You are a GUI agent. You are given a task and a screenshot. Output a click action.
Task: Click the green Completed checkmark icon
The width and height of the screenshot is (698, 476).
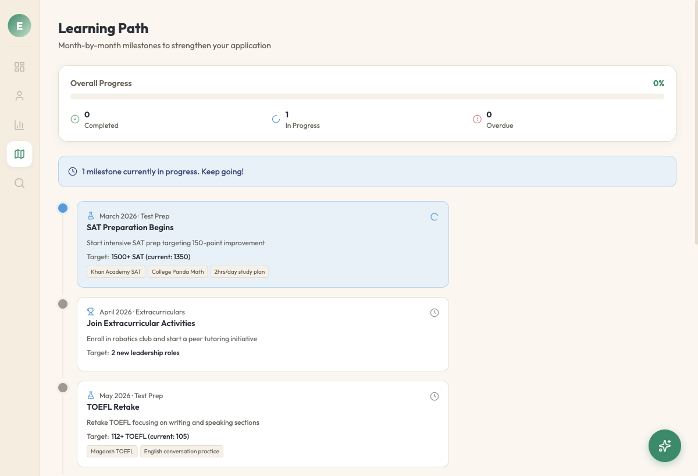click(x=75, y=119)
